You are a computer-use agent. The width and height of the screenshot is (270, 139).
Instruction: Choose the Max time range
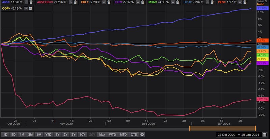[102, 135]
